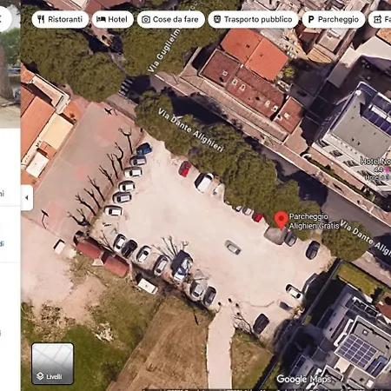Click the red Parcheggio Alighieri Gratis pin
This screenshot has height=391, width=391.
(281, 220)
